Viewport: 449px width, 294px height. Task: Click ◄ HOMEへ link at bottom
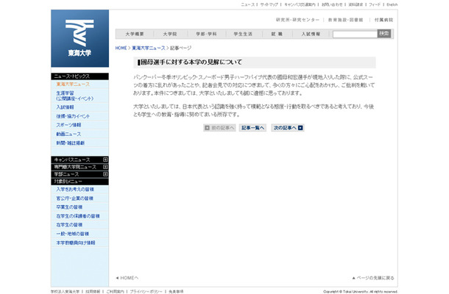click(x=127, y=278)
